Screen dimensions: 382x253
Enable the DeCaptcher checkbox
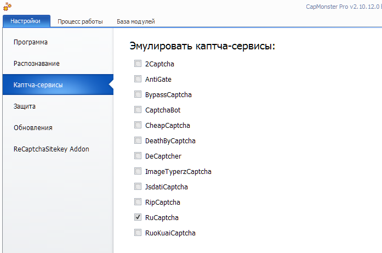pos(138,156)
